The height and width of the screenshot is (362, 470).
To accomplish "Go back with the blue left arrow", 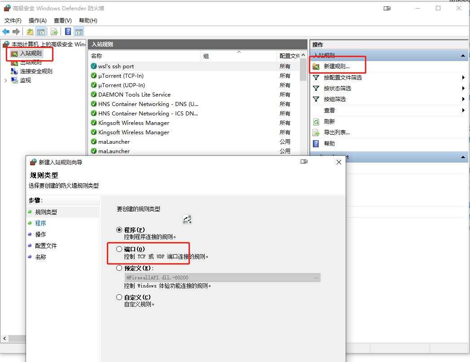I will 6,31.
